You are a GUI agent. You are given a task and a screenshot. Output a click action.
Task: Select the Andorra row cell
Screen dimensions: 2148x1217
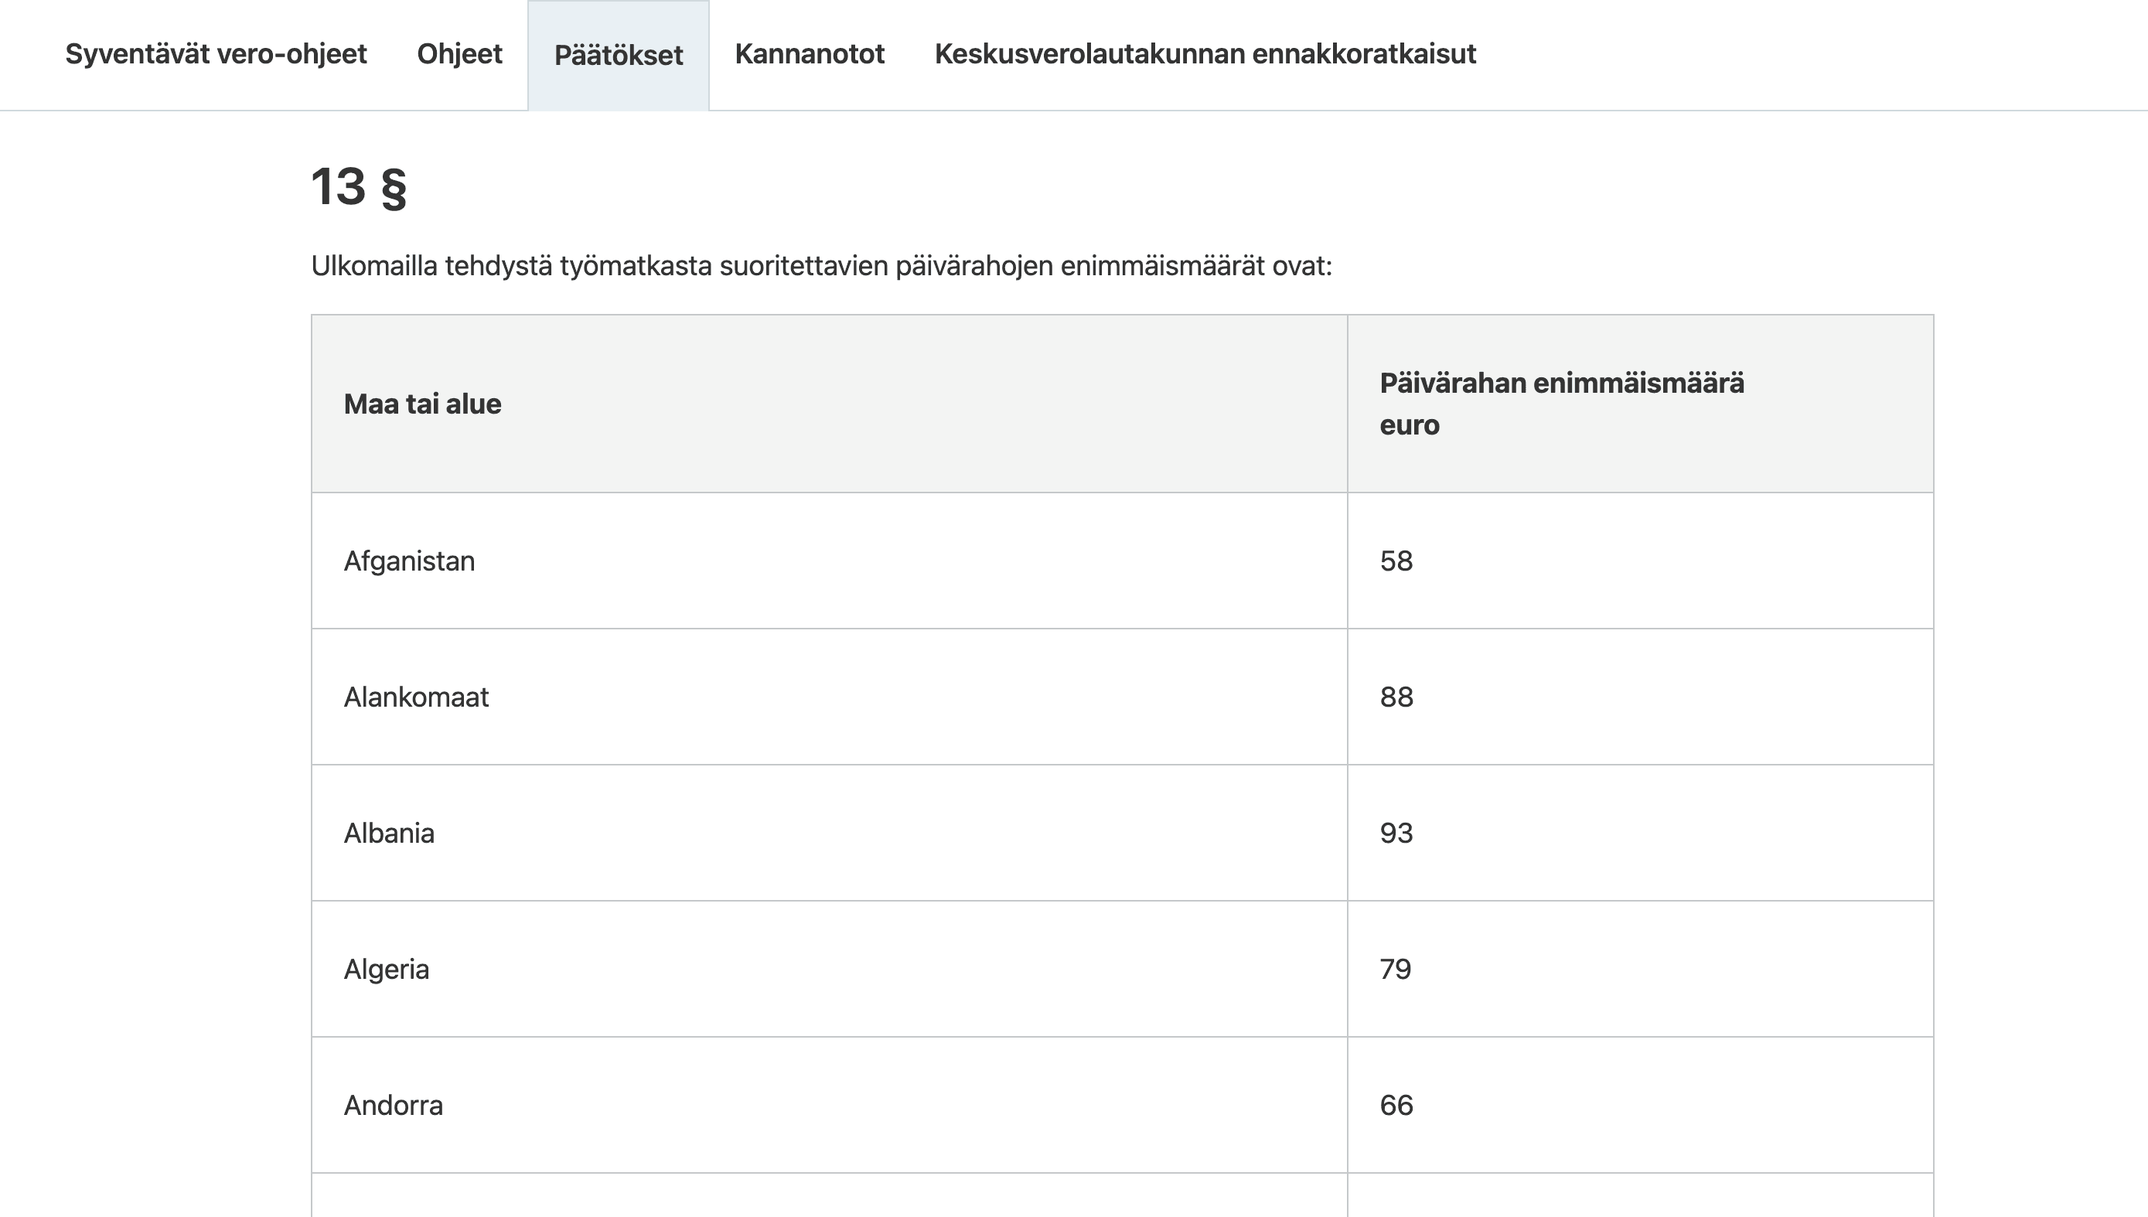click(x=829, y=1106)
